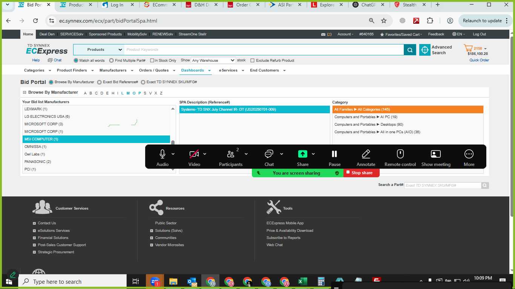
Task: Open Calculator from the taskbar
Action: tap(321, 281)
